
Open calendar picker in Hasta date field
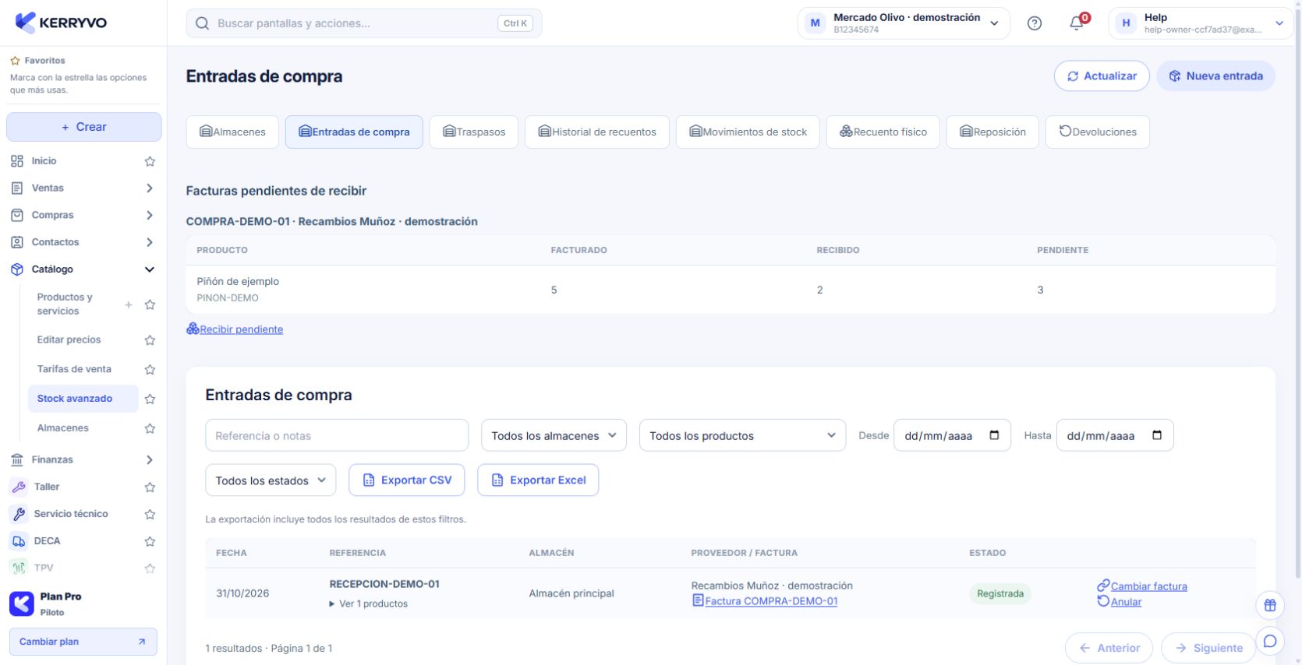coord(1157,435)
